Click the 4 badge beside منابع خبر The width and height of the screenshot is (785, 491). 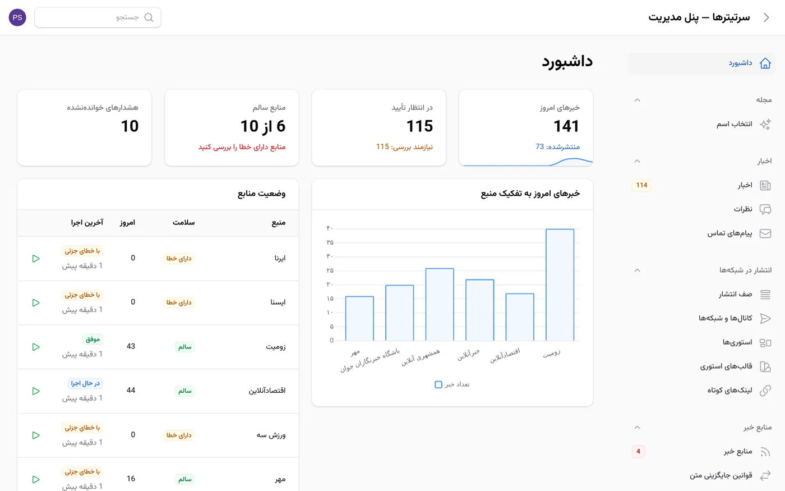638,452
